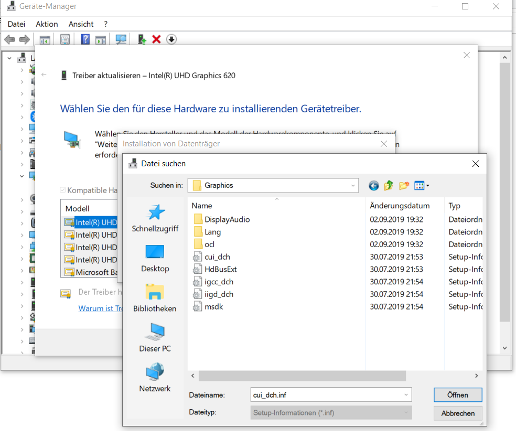Click the forward arrow in Geräte-Manager toolbar
The width and height of the screenshot is (516, 437).
[24, 39]
